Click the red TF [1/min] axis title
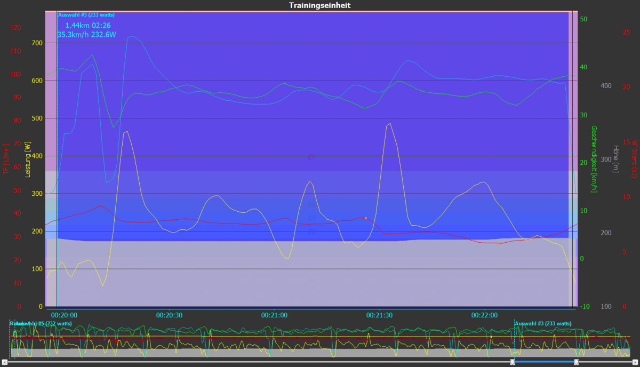Screen dimensions: 640x367 tap(6, 159)
